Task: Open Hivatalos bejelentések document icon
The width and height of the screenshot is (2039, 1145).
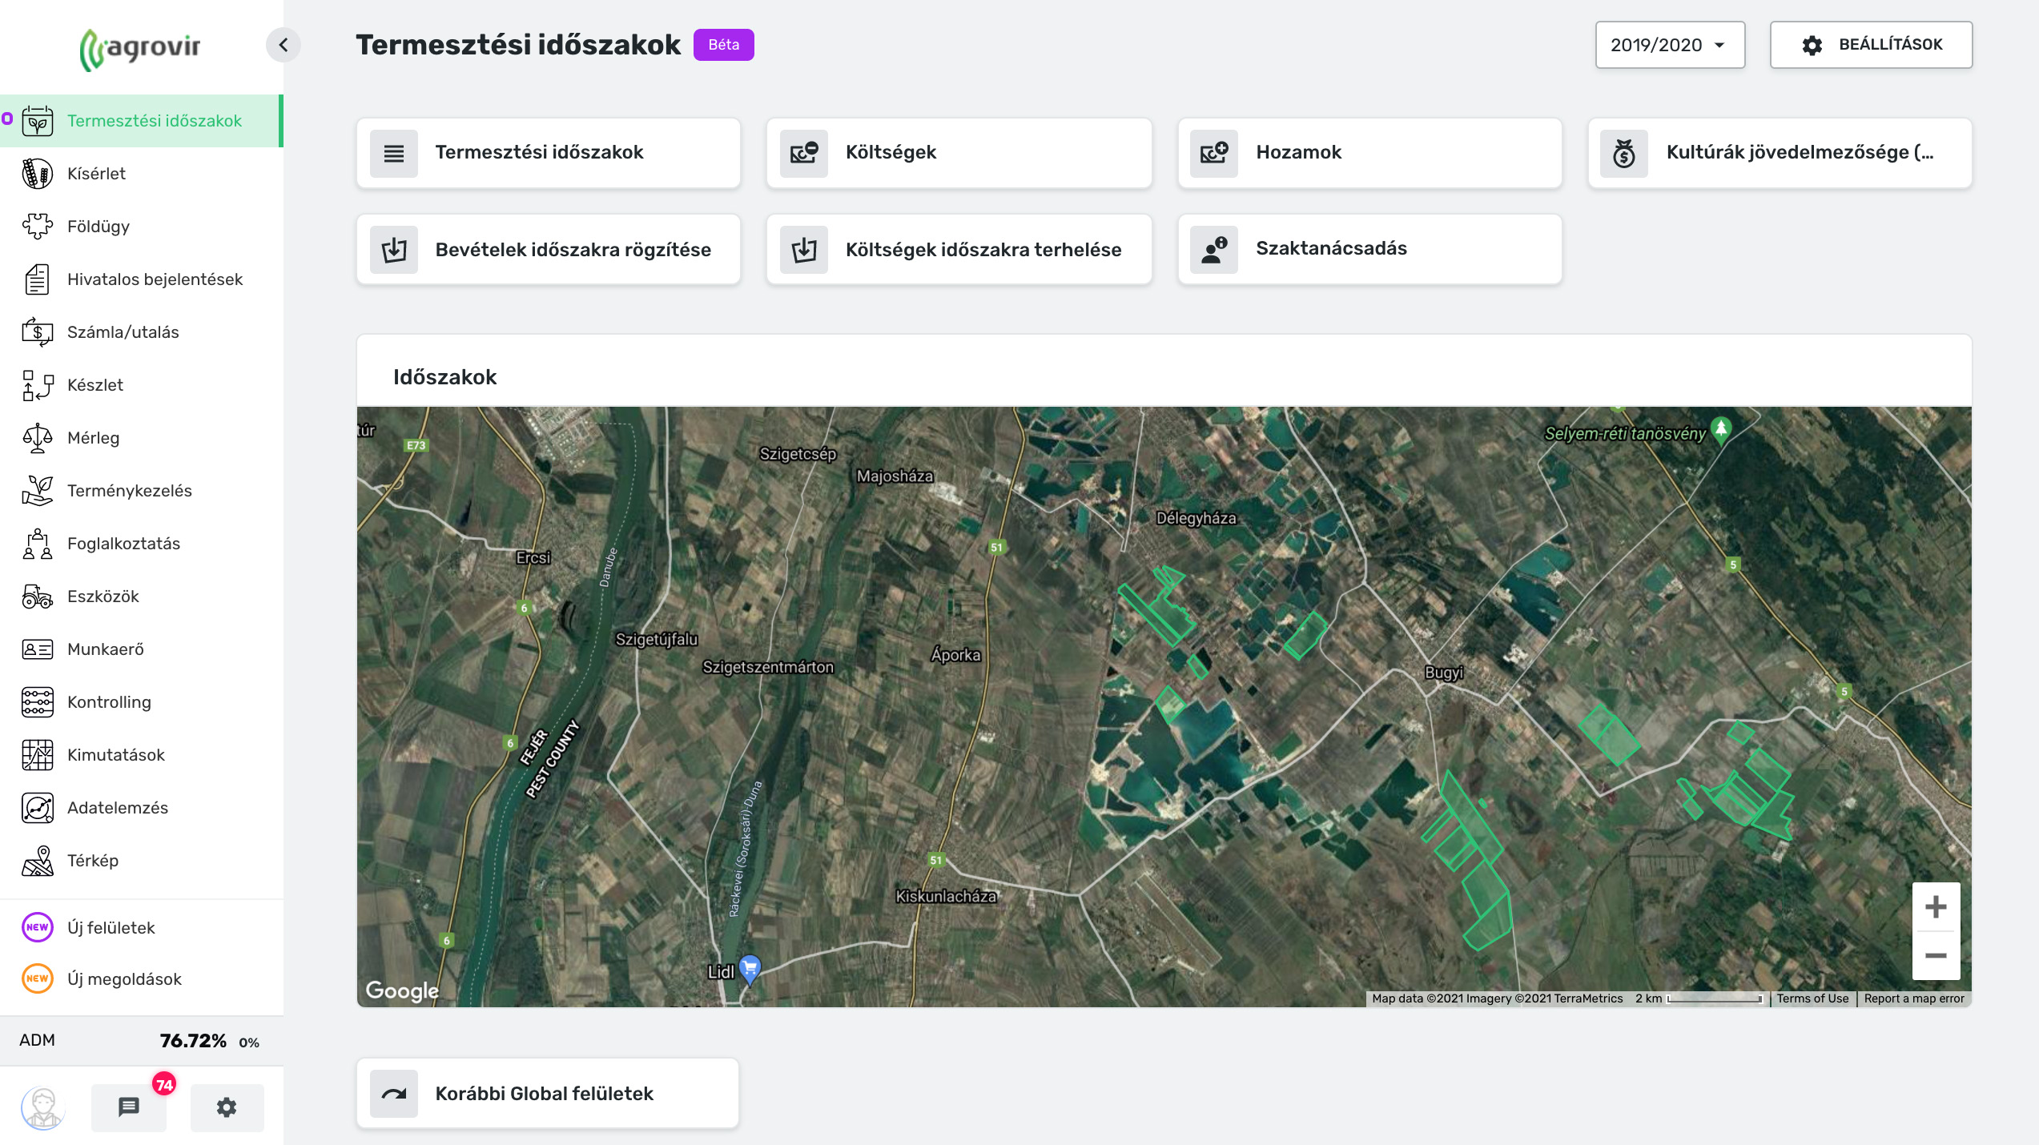Action: (x=38, y=279)
